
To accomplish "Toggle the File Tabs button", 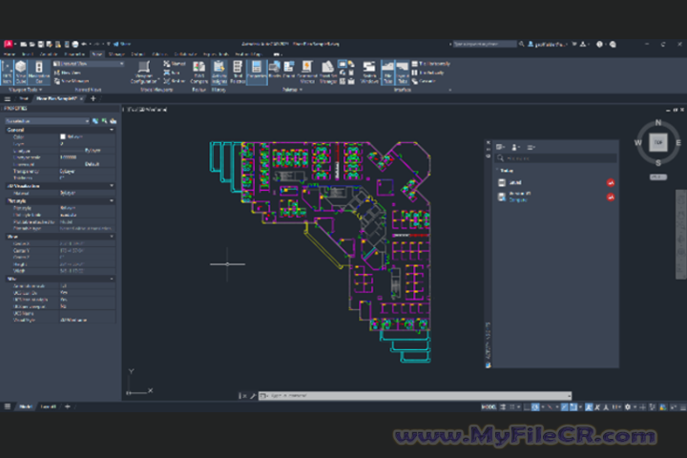I will click(x=387, y=73).
